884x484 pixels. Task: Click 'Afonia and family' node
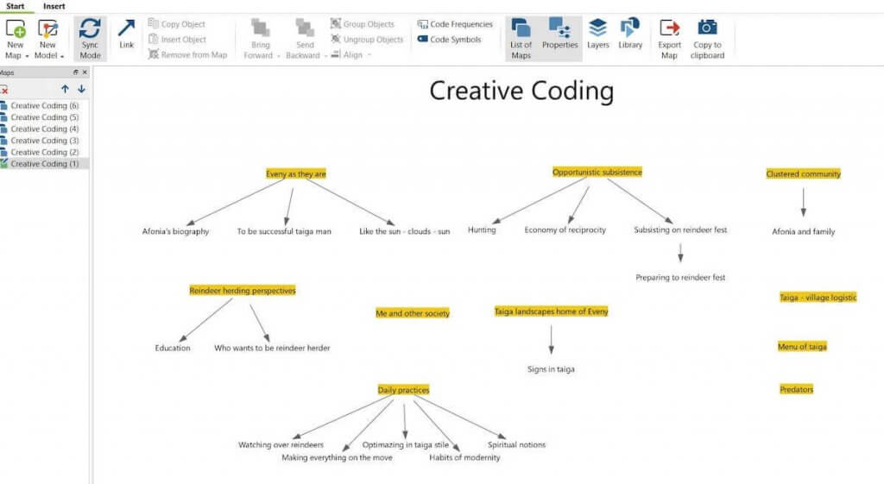click(804, 231)
